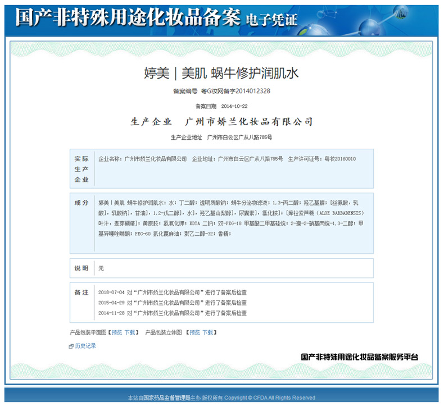
Task: Click 国家药品监督管理局 in the footer
Action: (167, 398)
